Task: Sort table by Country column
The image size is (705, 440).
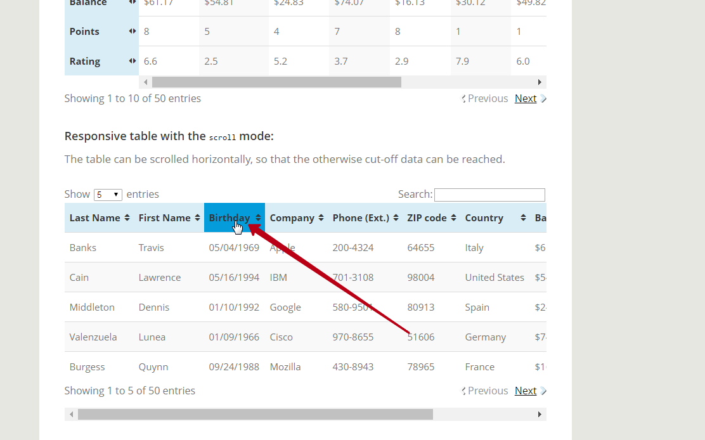Action: point(484,217)
